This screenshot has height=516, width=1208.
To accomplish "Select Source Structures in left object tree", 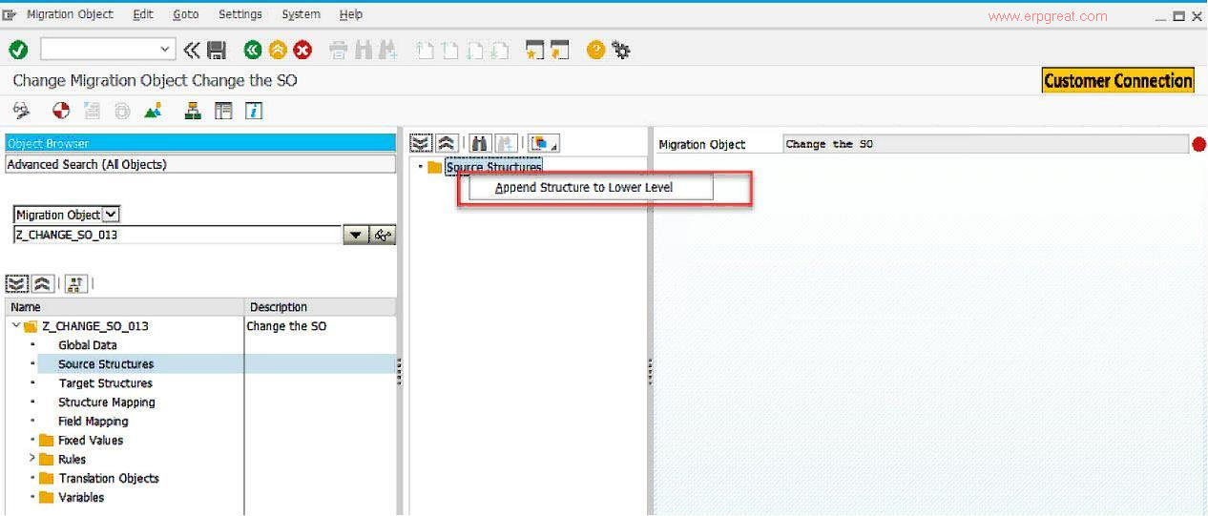I will (x=106, y=364).
